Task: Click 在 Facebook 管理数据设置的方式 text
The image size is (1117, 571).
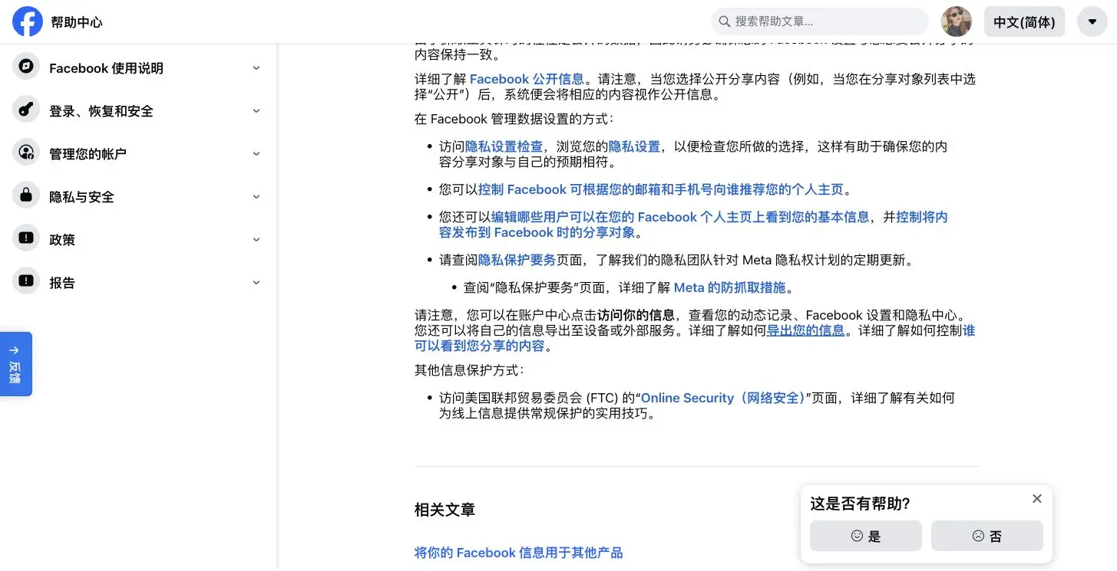Action: coord(514,119)
